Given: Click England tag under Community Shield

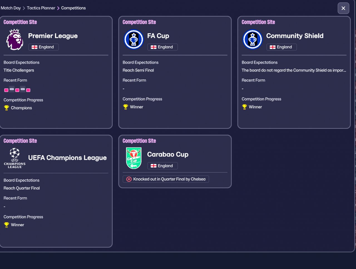Looking at the screenshot, I should (x=281, y=47).
